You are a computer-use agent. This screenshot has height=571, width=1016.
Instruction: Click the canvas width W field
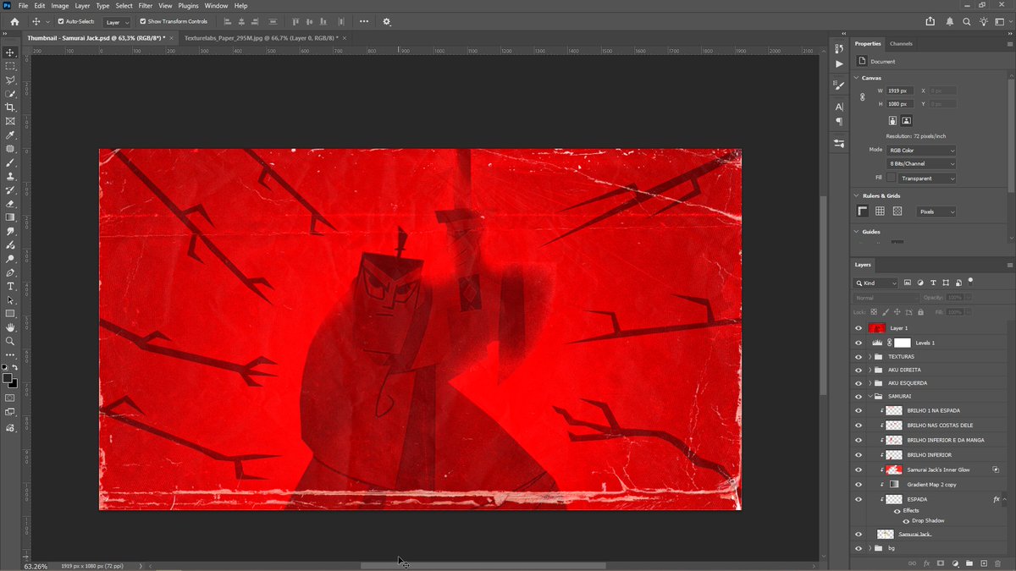coord(900,91)
